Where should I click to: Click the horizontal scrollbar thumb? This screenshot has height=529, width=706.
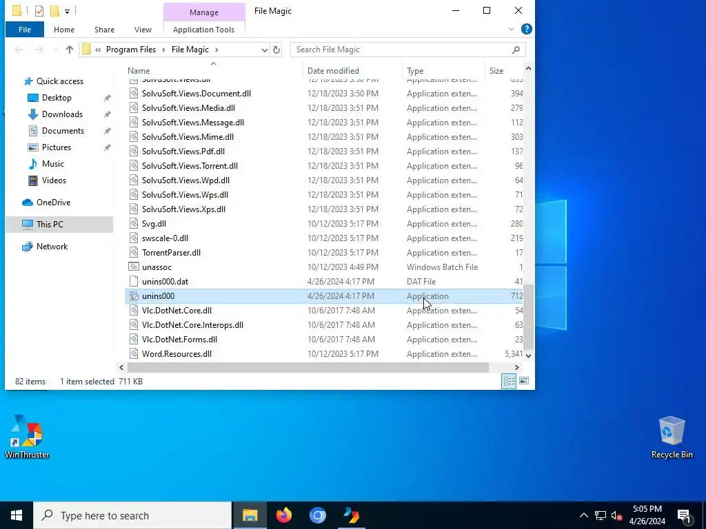(308, 368)
